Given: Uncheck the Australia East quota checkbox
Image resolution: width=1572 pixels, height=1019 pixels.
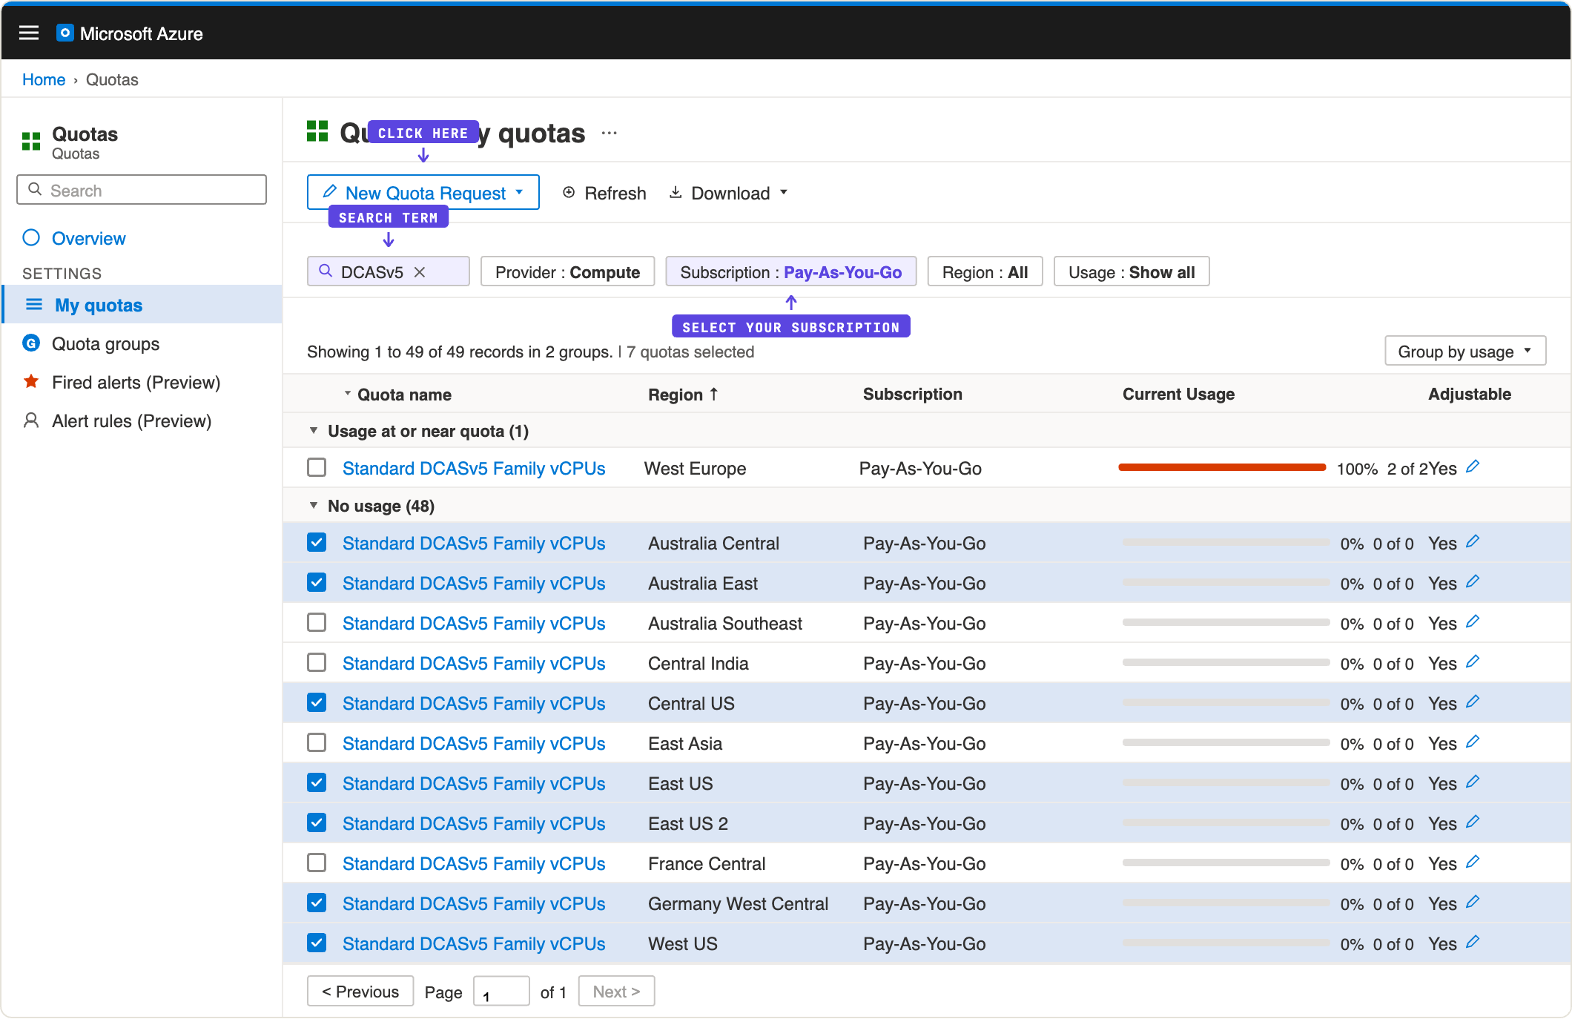Looking at the screenshot, I should pos(317,583).
